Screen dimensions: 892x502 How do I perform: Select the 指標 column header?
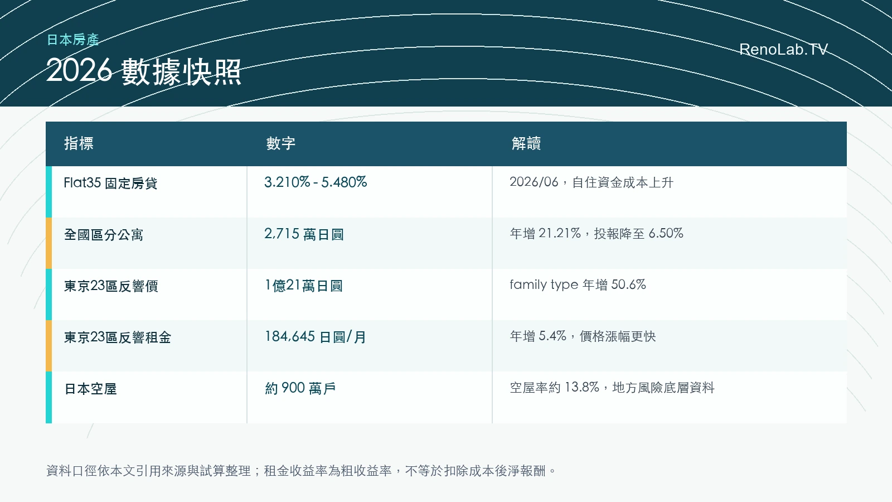(x=79, y=143)
